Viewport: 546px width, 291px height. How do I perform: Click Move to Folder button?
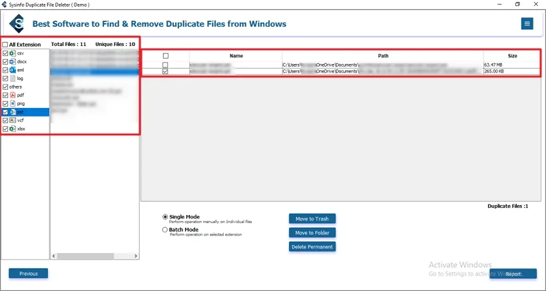coord(312,233)
